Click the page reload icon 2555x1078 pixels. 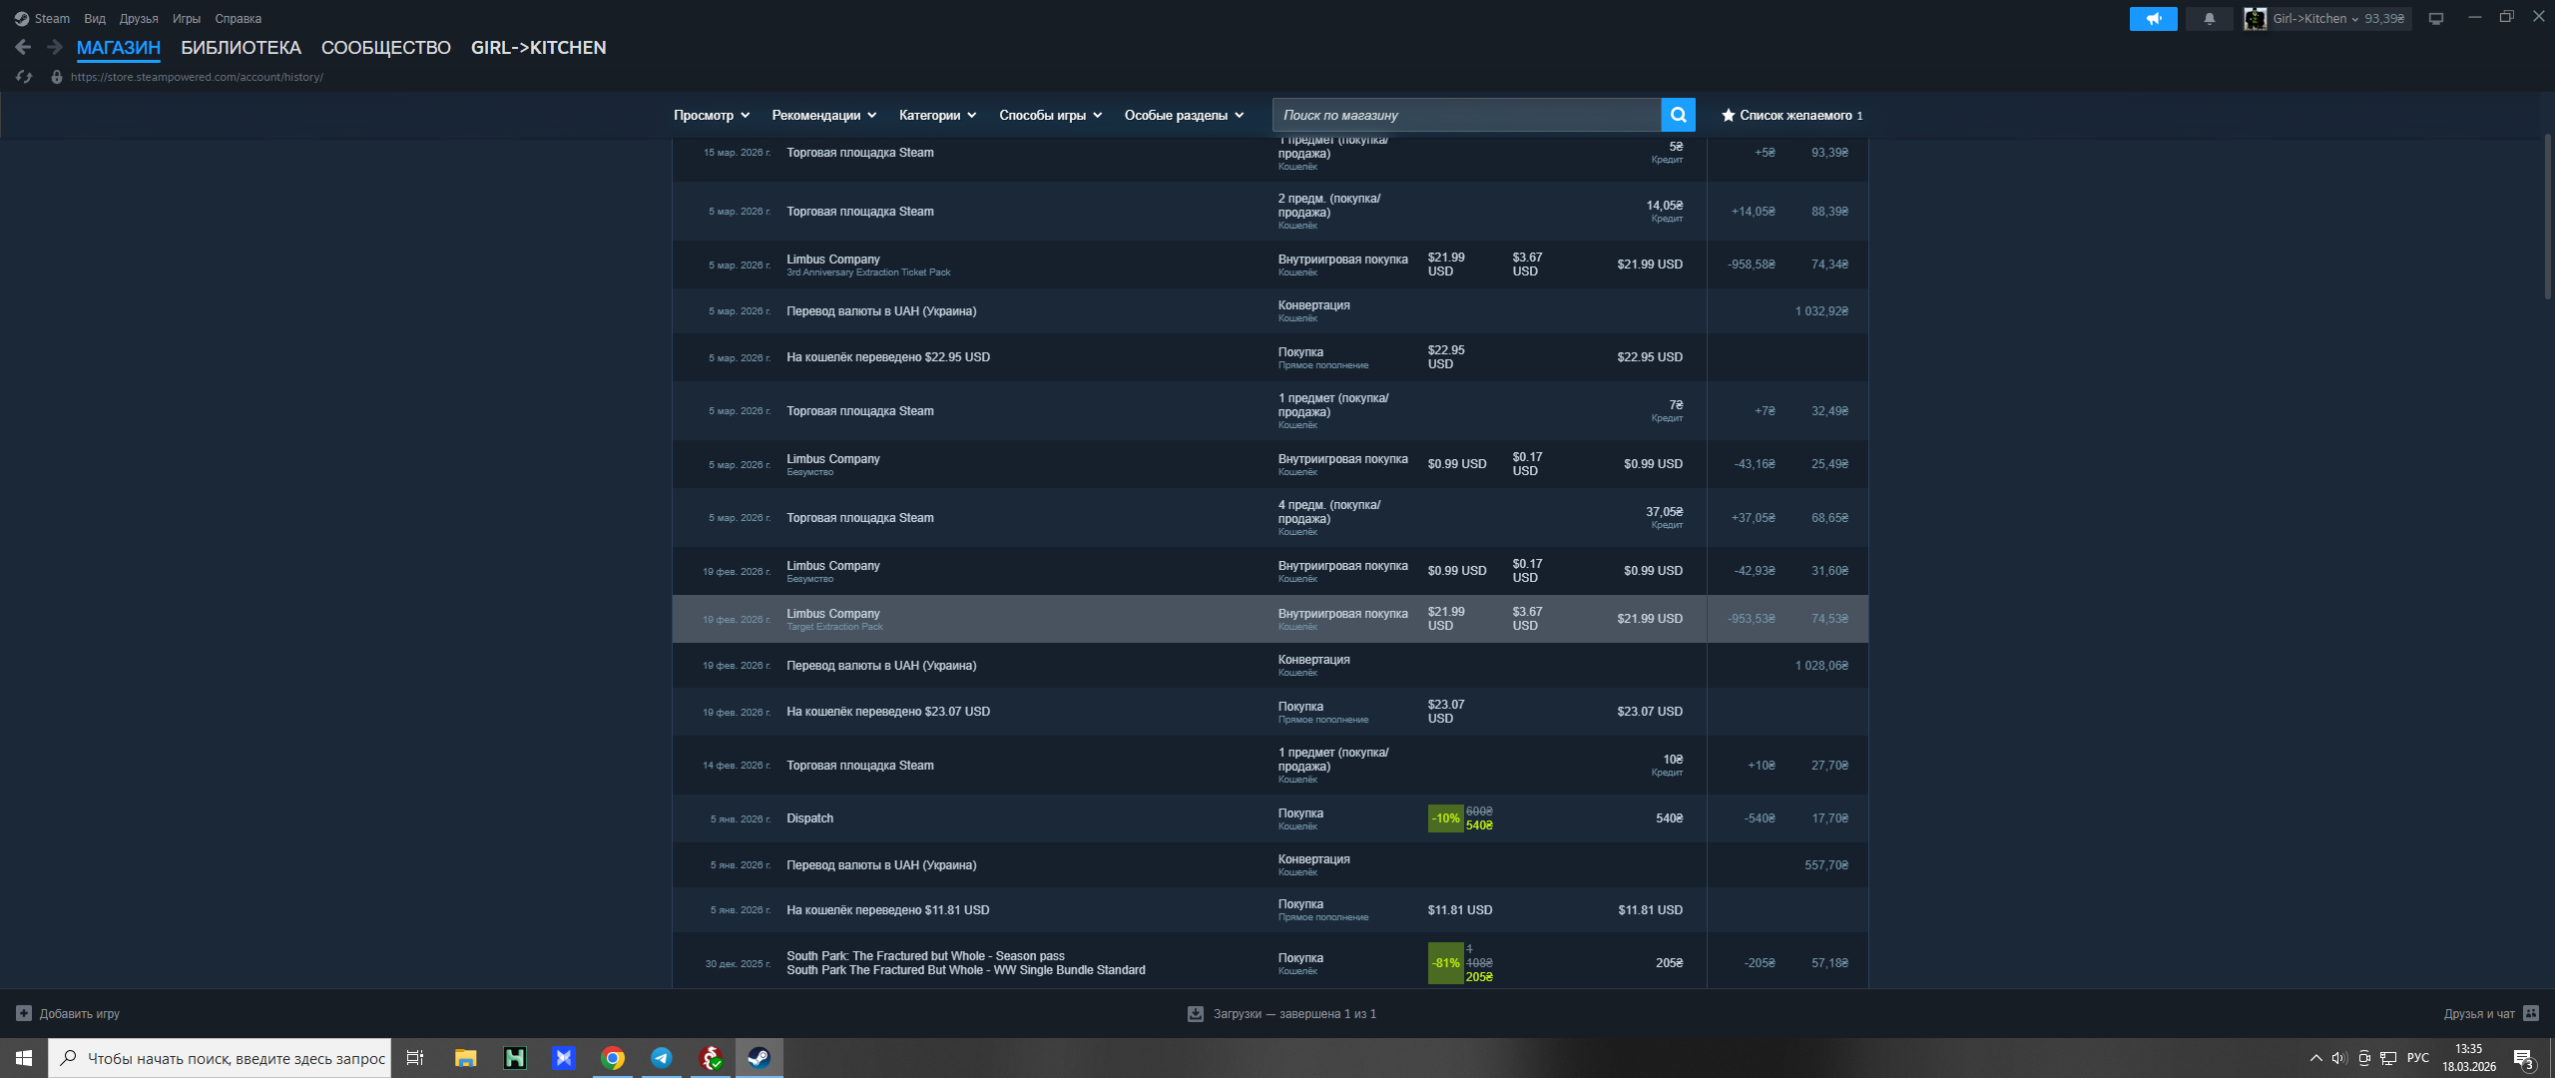tap(25, 77)
